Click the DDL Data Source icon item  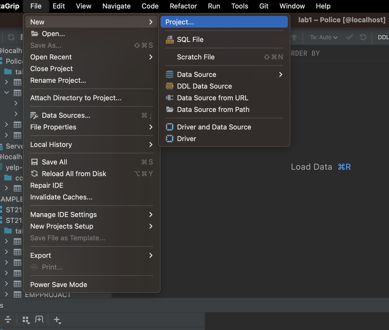tap(224, 86)
